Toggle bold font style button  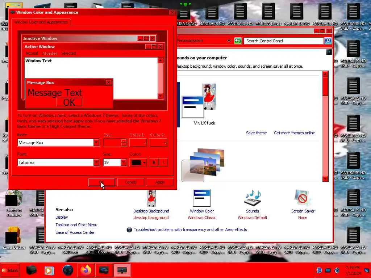(x=154, y=163)
